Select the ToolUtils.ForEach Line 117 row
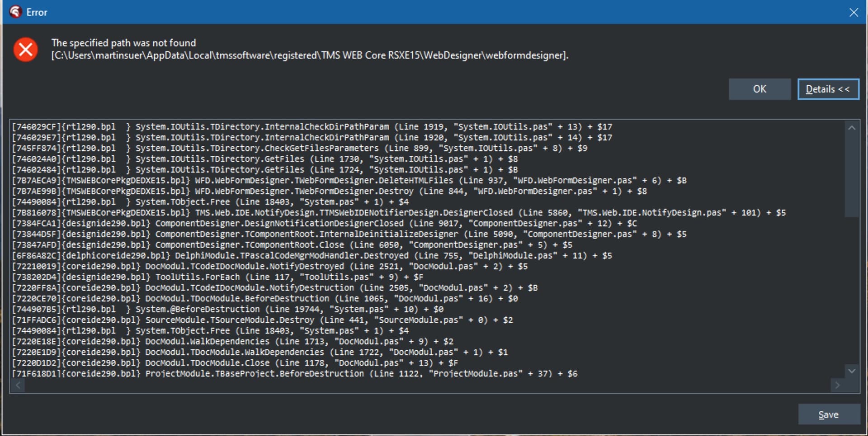Image resolution: width=868 pixels, height=436 pixels. point(217,277)
